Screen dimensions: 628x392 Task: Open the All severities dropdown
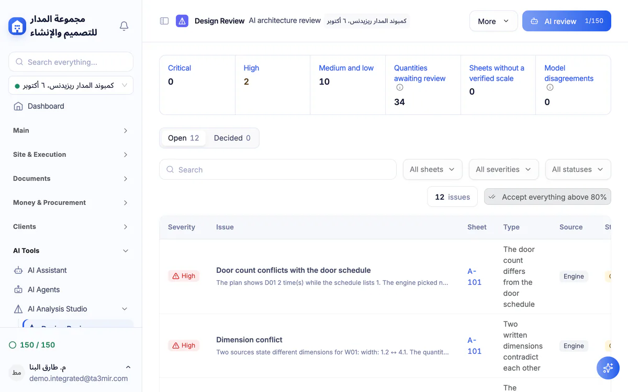[x=503, y=169]
